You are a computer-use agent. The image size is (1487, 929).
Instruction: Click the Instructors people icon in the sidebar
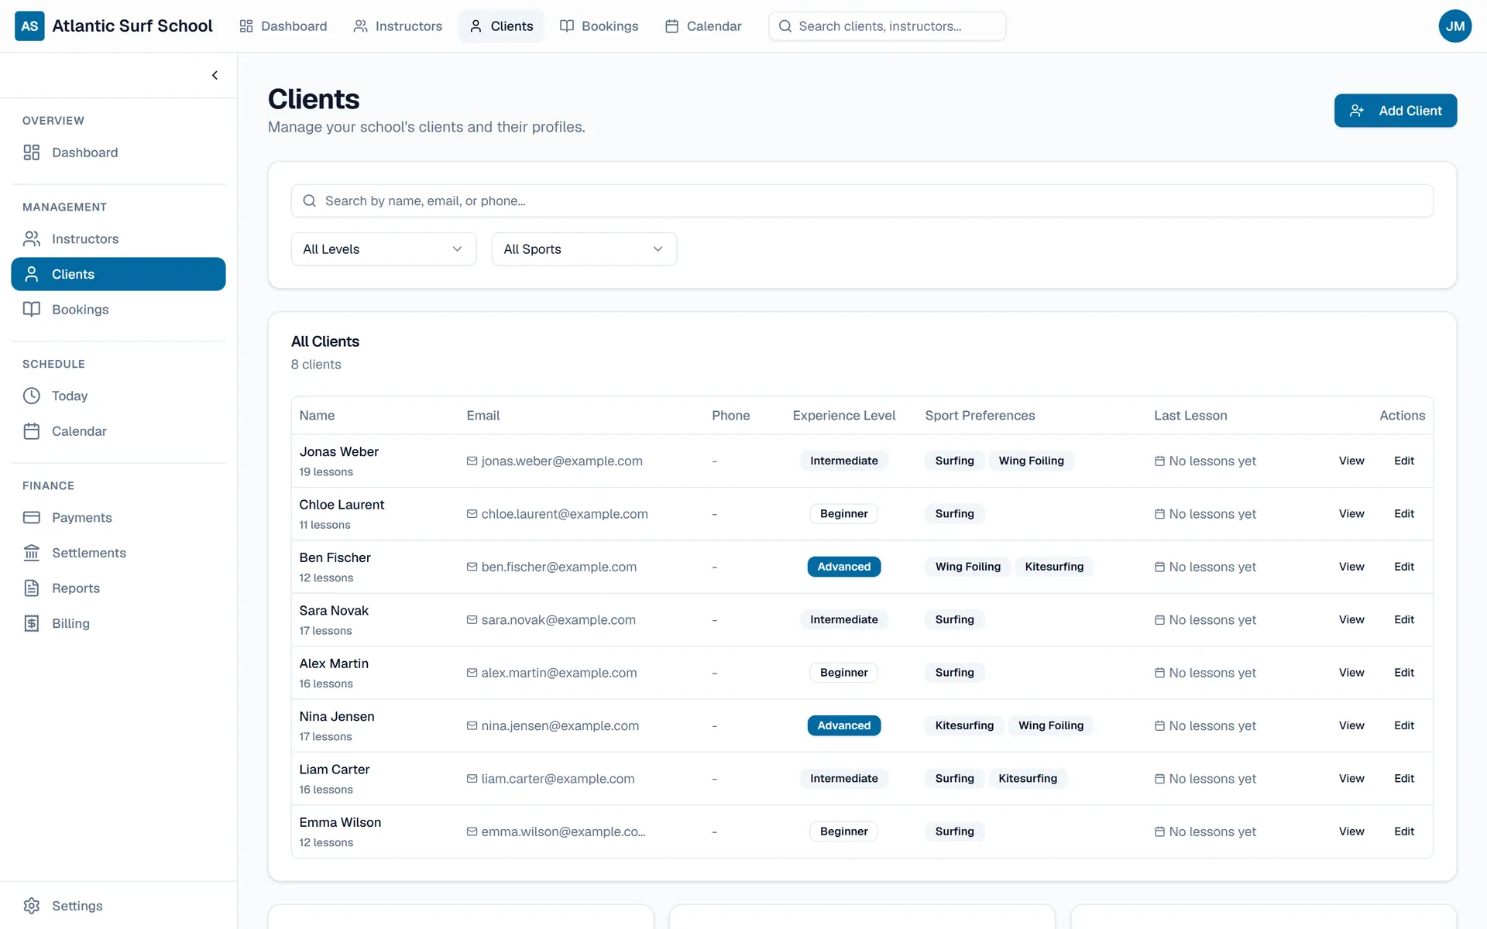point(32,238)
